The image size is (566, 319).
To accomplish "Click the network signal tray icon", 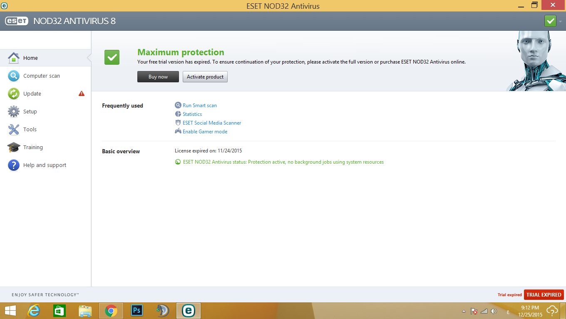I will [484, 311].
